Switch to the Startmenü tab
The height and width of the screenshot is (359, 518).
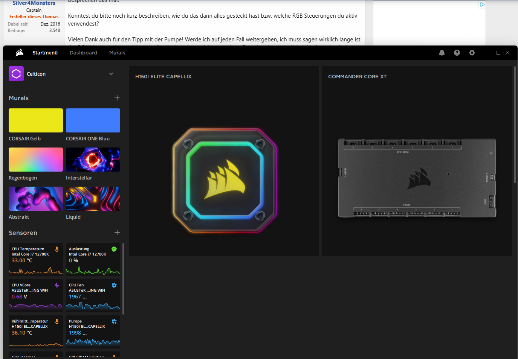coord(45,53)
